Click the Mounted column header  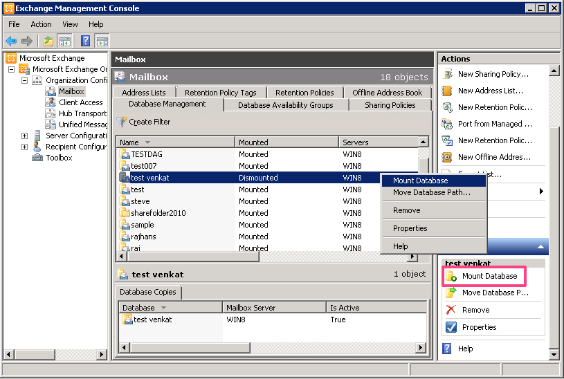coord(286,142)
